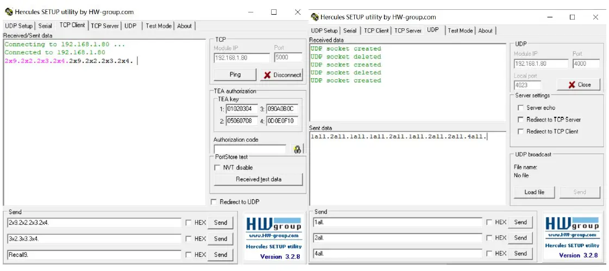Screen dimensions: 609x271
Task: Click TCP Module IP field 192.168.1.80
Action: 242,58
